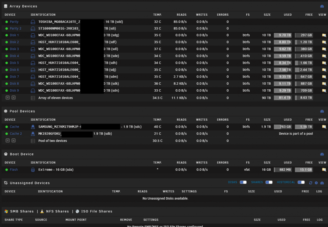The width and height of the screenshot is (328, 227).
Task: Click Disk 6 free bar showing 2.44 TB
Action: [x=304, y=70]
